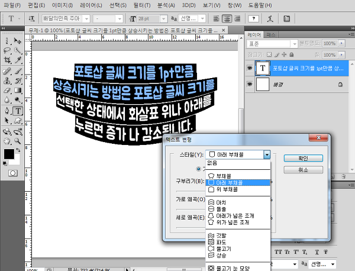Reset default foreground/background colors icon

5,163
